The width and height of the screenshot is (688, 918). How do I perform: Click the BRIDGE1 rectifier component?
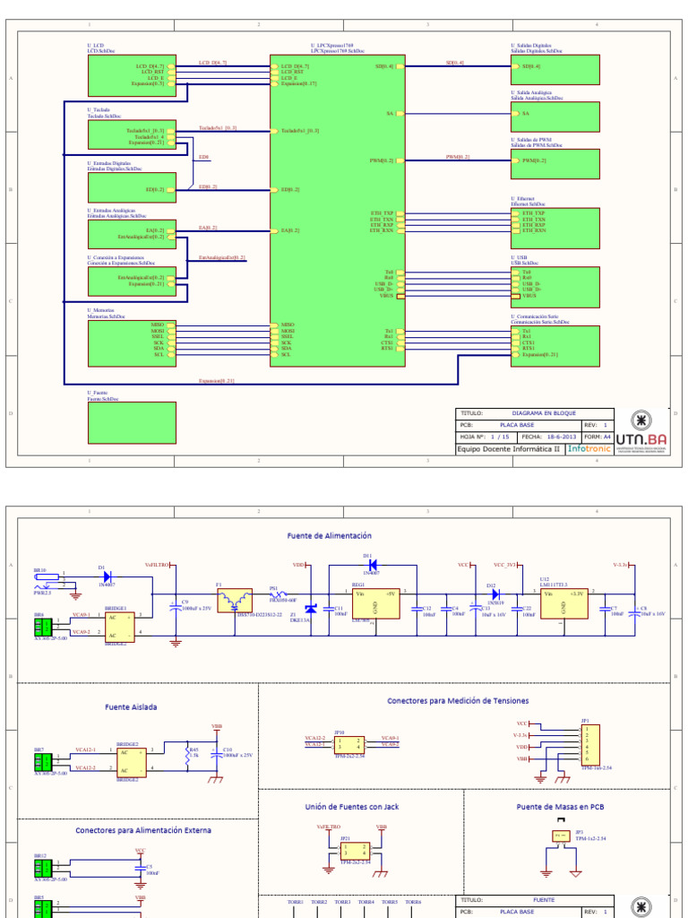point(120,627)
